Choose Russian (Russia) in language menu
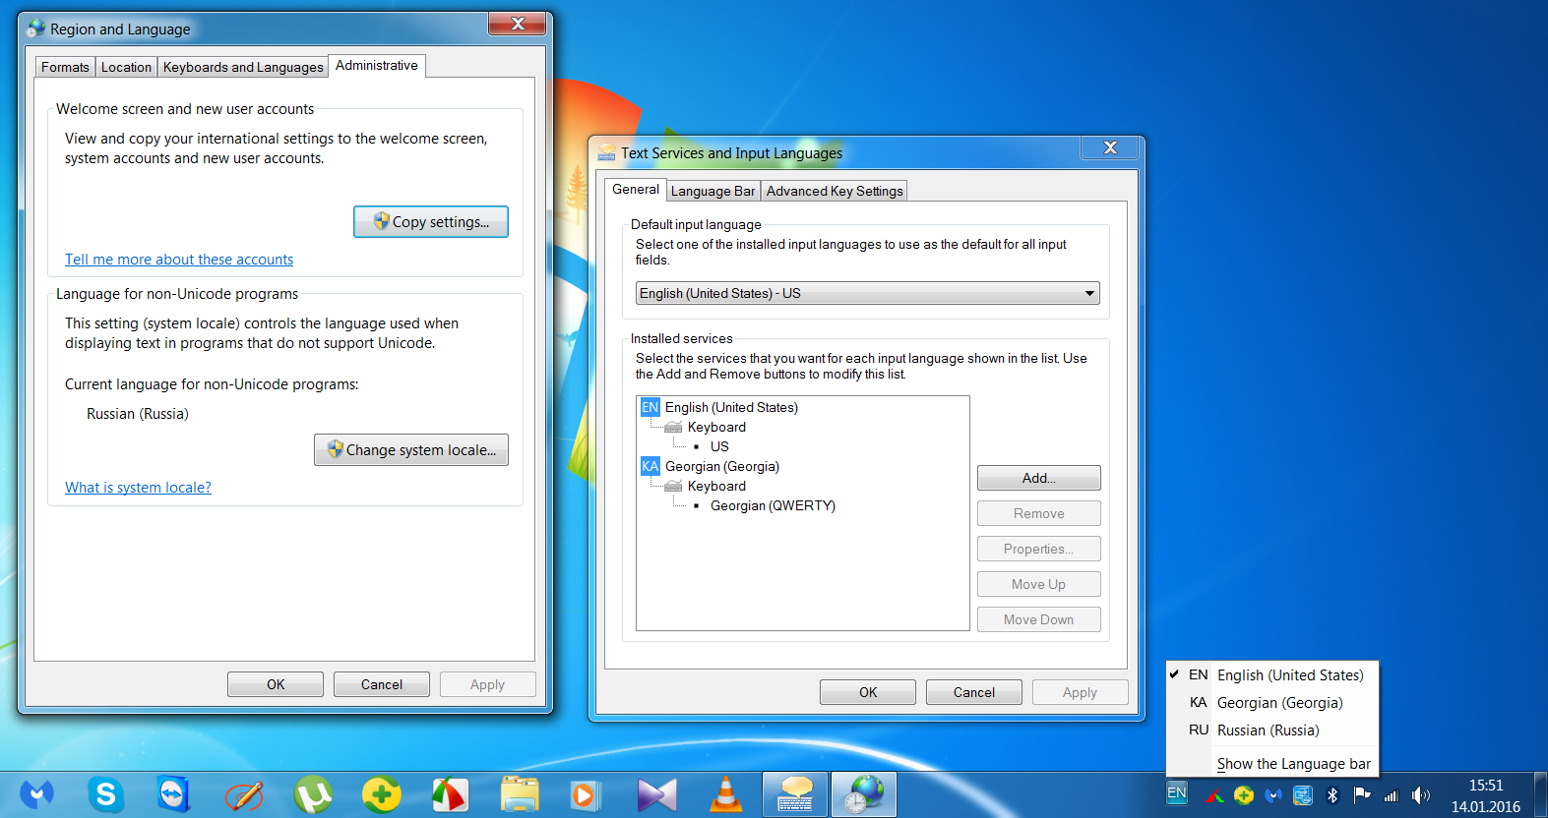This screenshot has height=818, width=1548. (x=1272, y=730)
